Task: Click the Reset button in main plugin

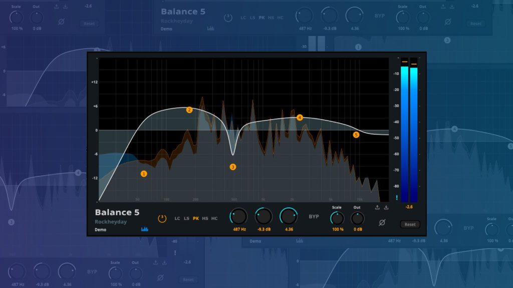Action: coord(410,224)
